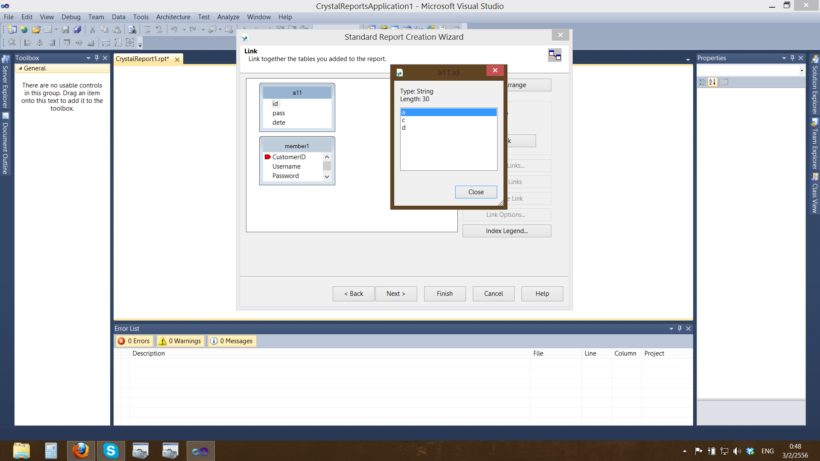820x461 pixels.
Task: Click the Properties panel Categorized icon
Action: [x=703, y=82]
